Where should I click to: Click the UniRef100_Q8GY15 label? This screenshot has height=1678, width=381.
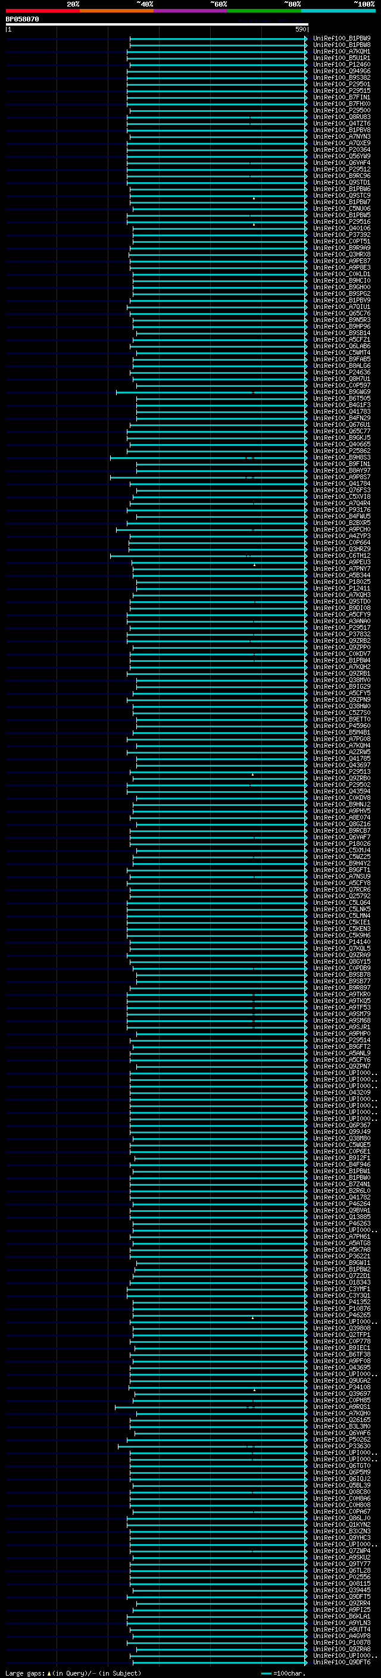click(342, 961)
